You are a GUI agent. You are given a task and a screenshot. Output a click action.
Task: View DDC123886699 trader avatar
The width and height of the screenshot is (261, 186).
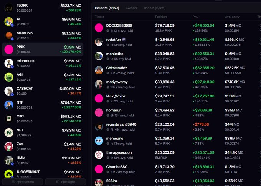coord(99,28)
